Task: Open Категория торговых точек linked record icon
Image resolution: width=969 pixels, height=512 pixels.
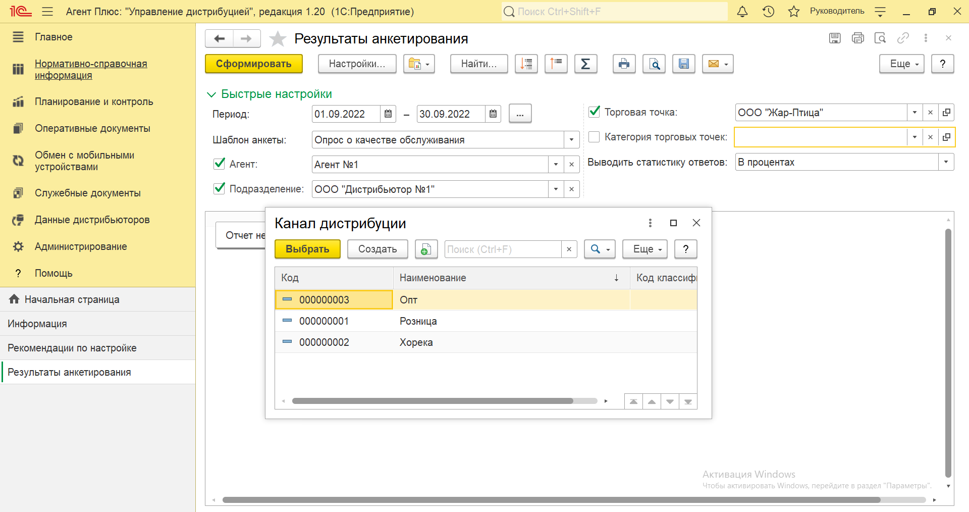Action: [x=946, y=137]
